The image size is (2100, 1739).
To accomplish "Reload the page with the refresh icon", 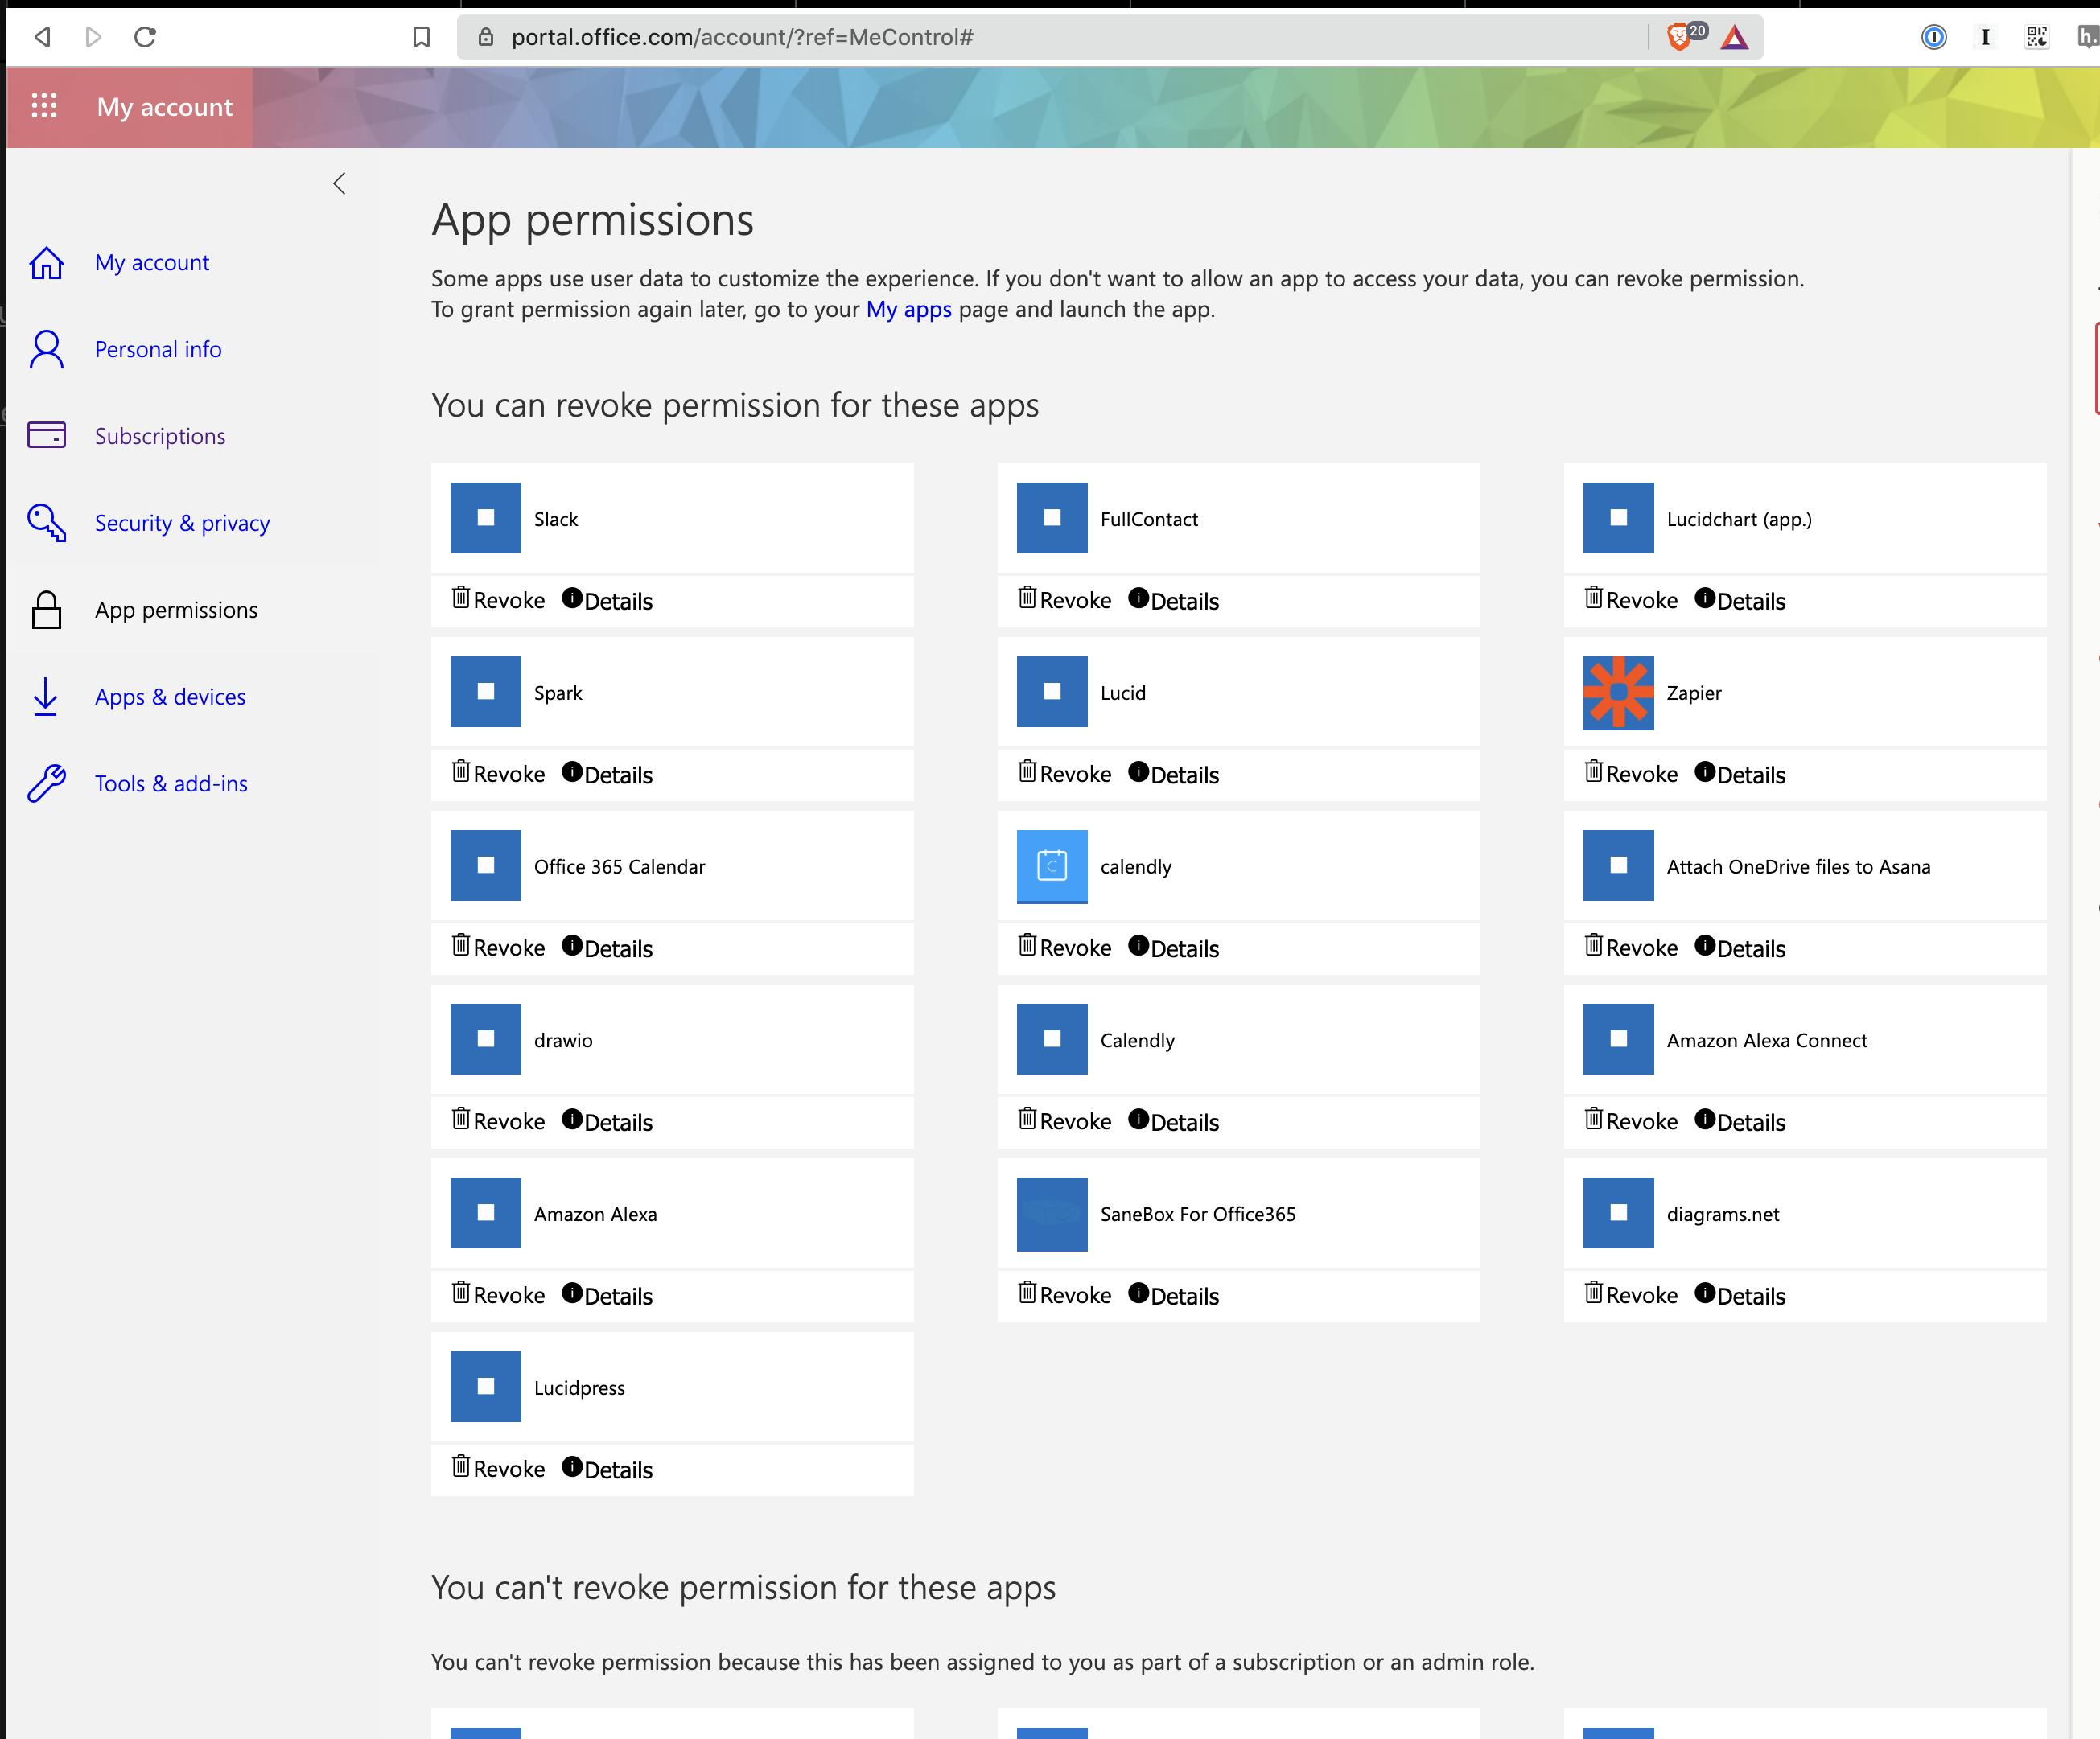I will point(145,37).
